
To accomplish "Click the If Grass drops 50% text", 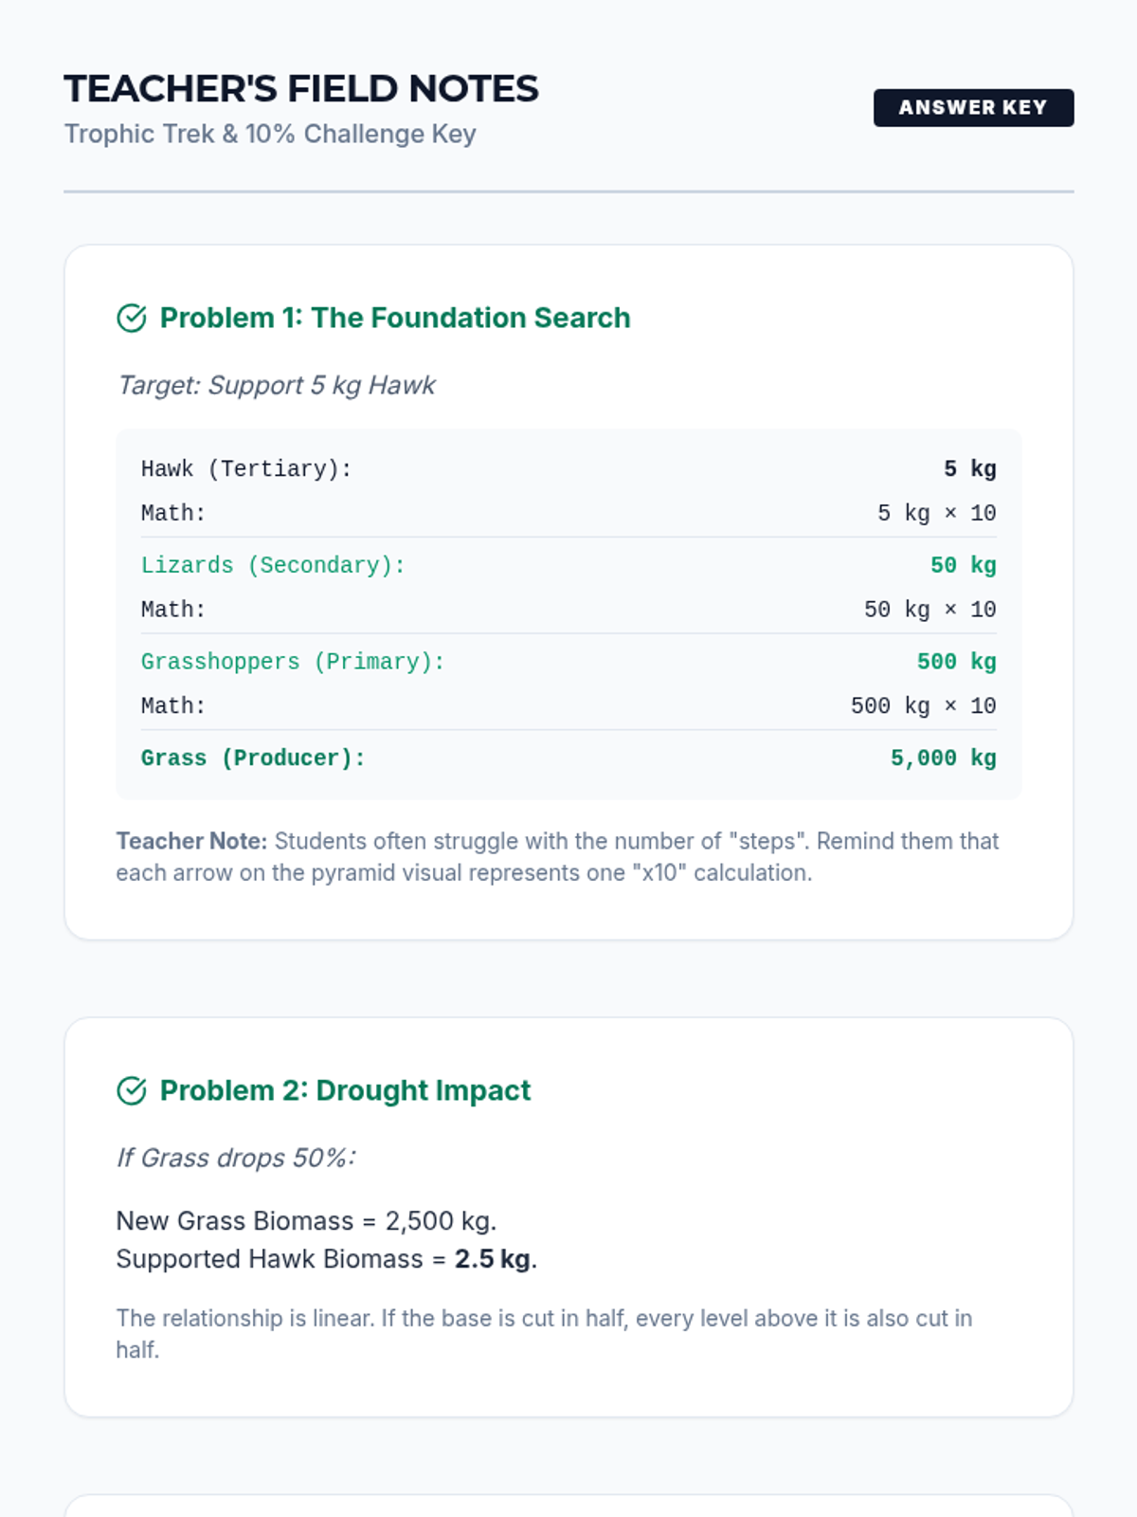I will (236, 1158).
